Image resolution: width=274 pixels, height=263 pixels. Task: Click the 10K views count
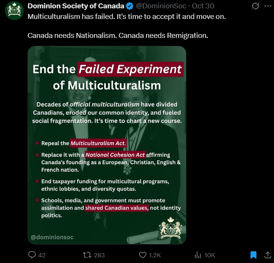click(209, 255)
